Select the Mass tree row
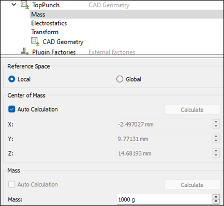The width and height of the screenshot is (224, 206). 126,14
